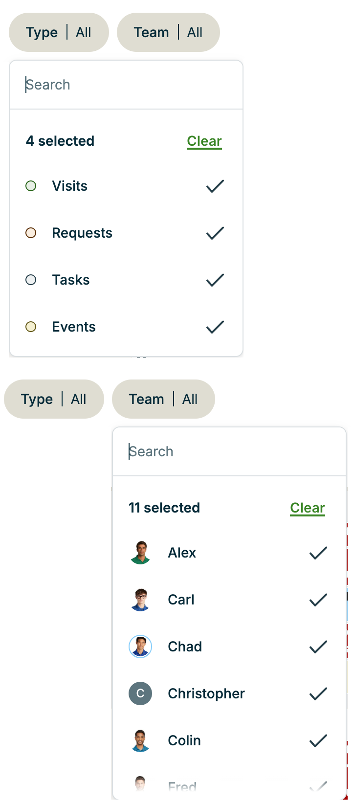Screen dimensions: 354x804
Task: Open the Team filter dropdown
Action: click(168, 32)
